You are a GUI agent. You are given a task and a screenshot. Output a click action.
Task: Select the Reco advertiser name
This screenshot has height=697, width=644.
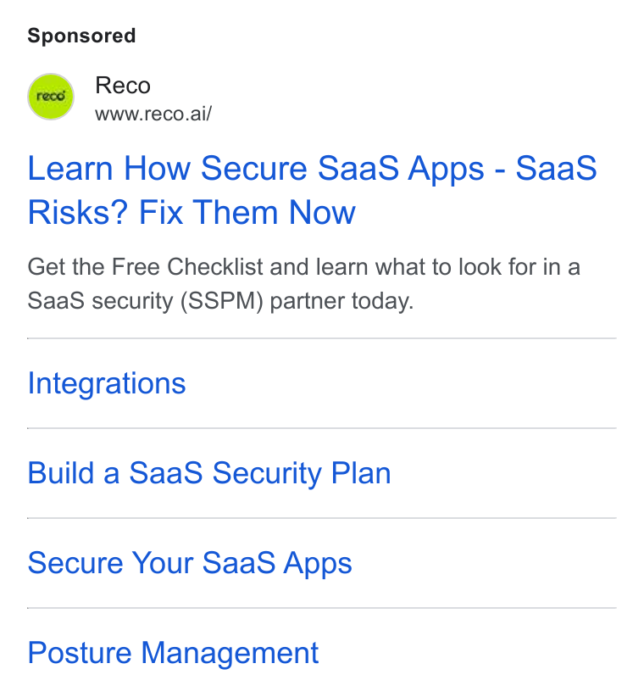click(x=123, y=85)
